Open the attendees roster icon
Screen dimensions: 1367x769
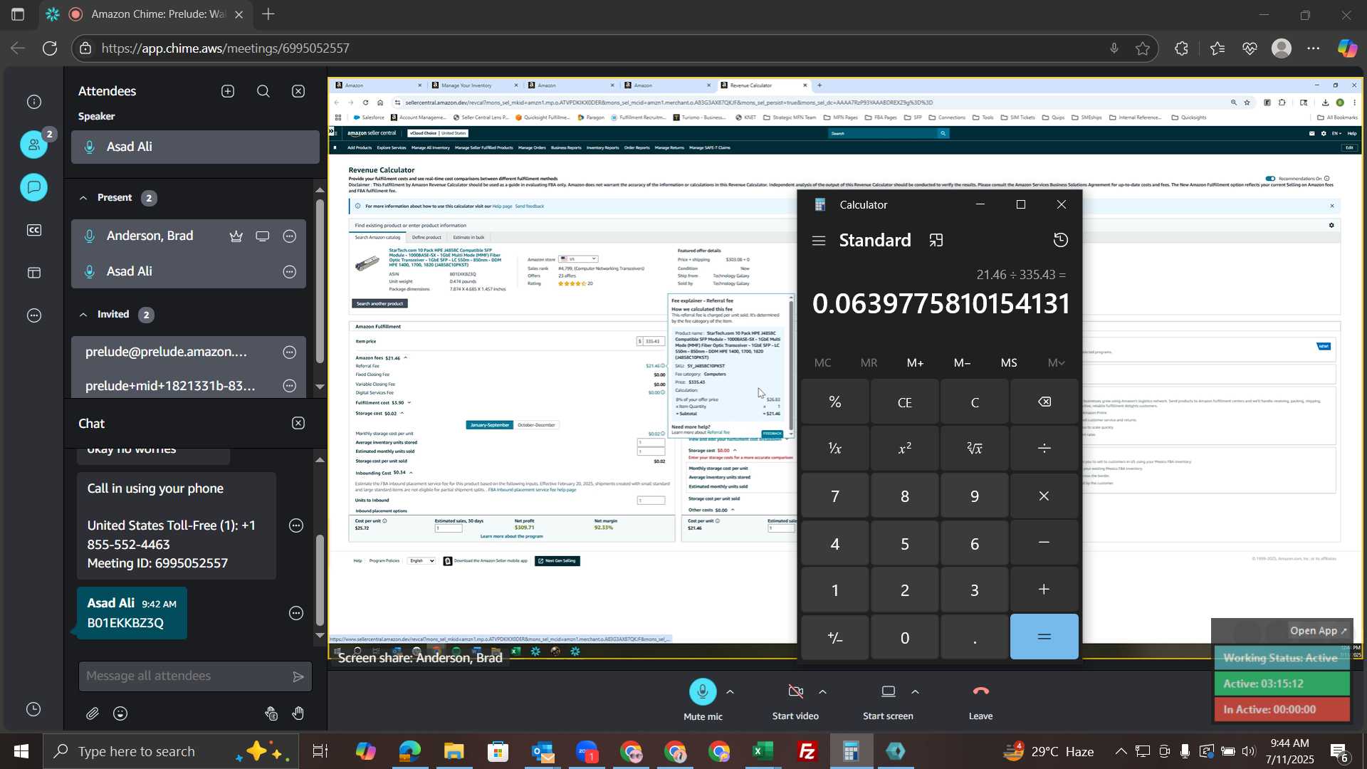pos(34,145)
